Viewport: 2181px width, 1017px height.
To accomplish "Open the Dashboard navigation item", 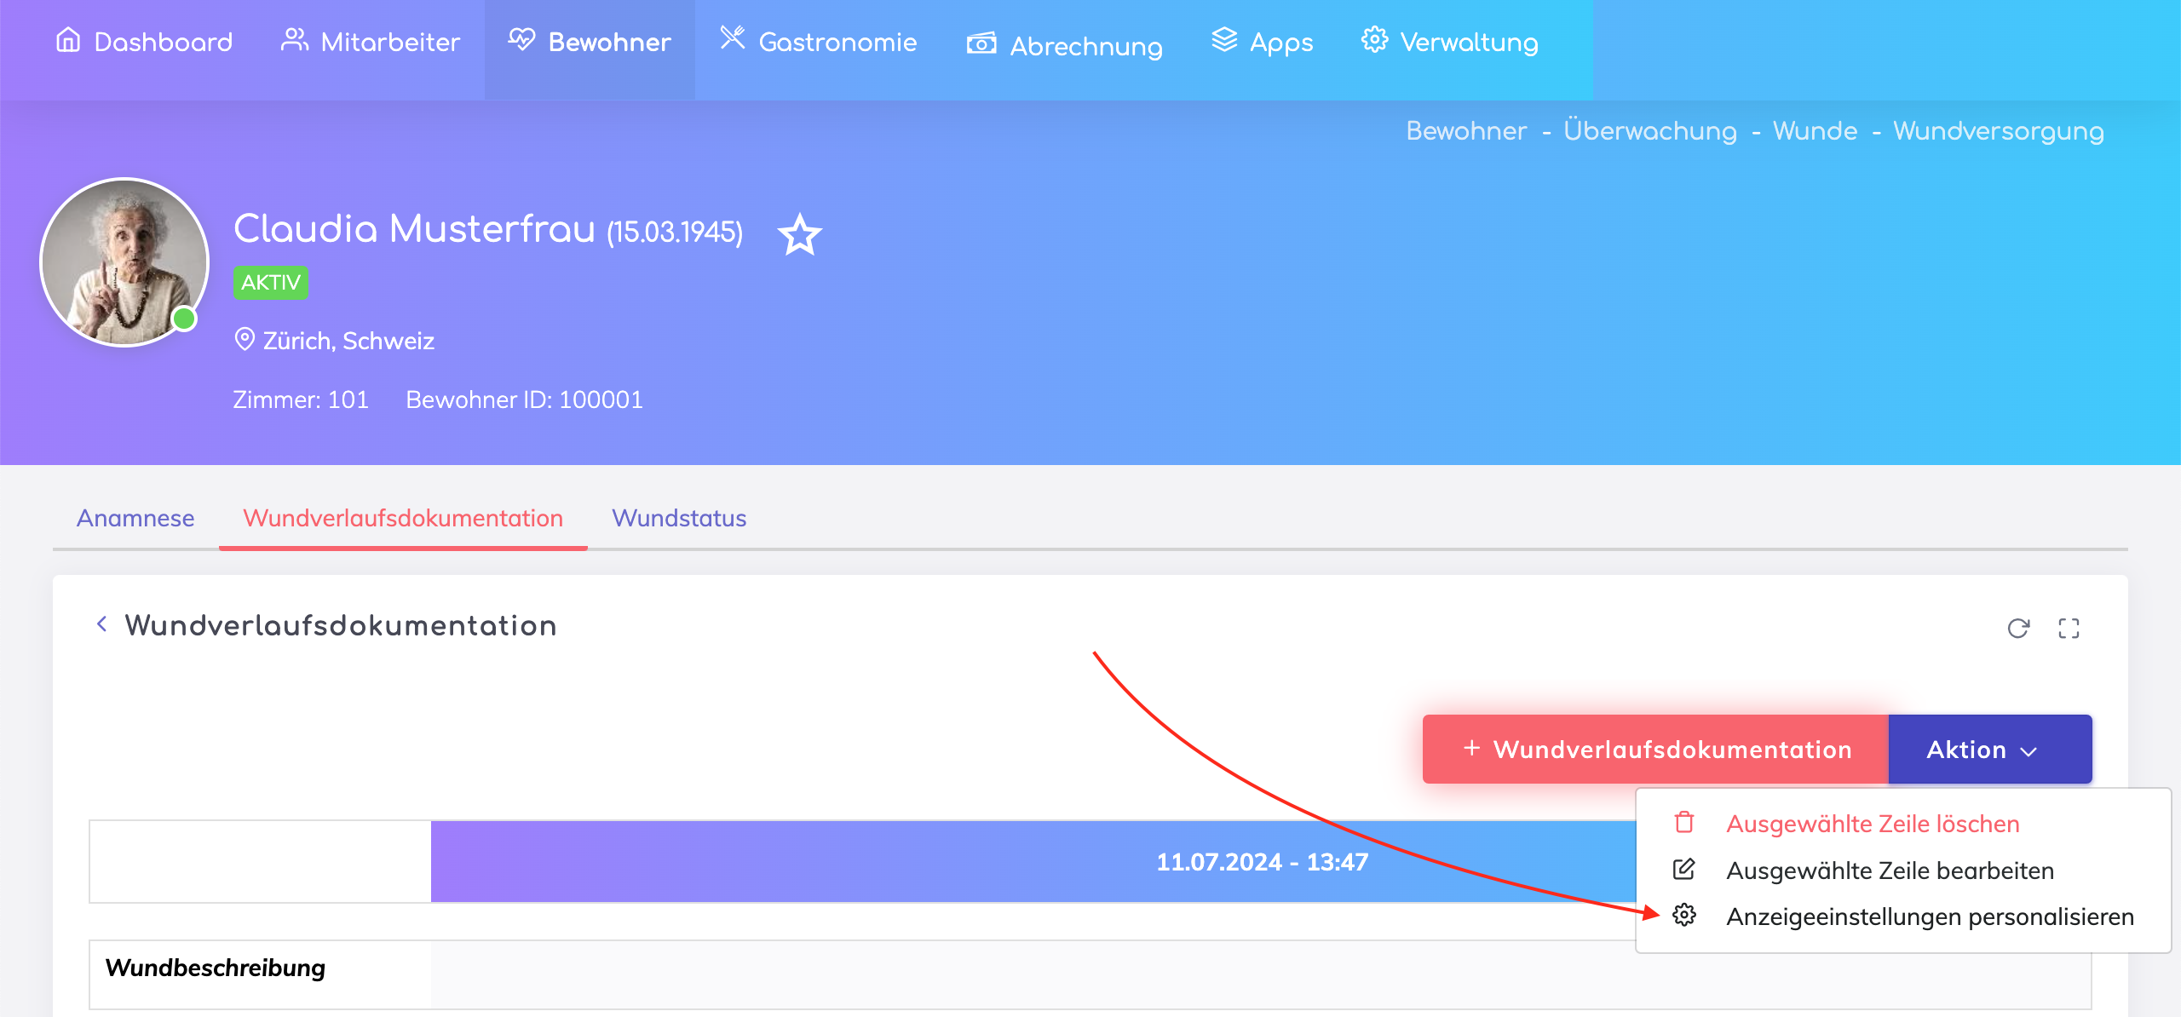I will [145, 42].
